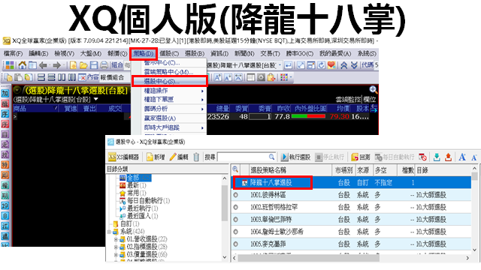Expand the 02.指標選股 folder

(116, 247)
